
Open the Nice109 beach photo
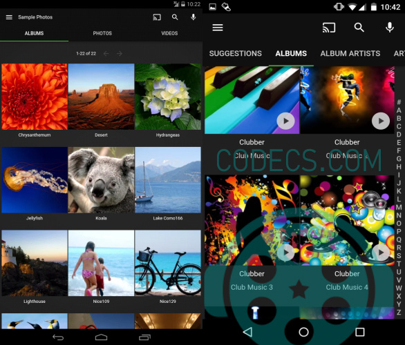101,263
